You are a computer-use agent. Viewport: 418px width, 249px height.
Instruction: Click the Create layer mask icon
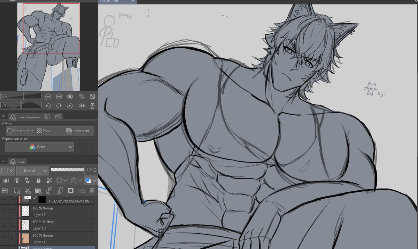tap(71, 191)
